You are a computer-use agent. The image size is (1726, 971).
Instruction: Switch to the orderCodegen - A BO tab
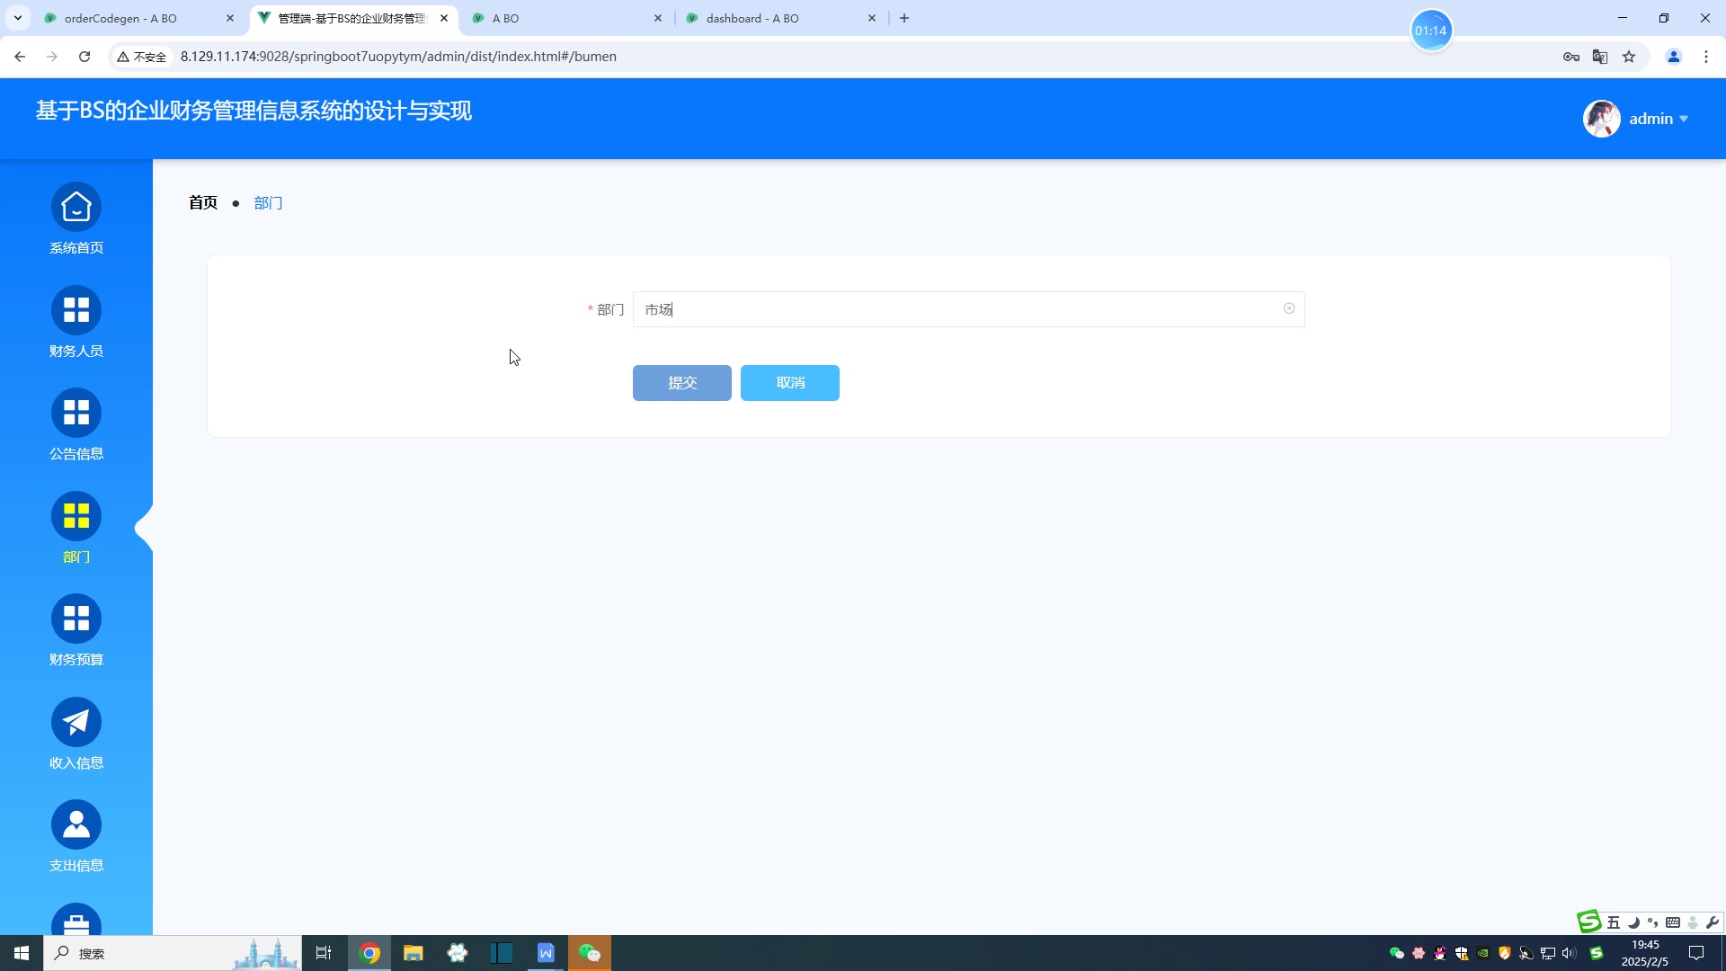[121, 18]
